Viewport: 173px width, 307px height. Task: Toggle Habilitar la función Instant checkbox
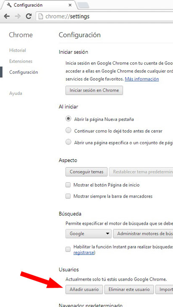[x=68, y=250]
